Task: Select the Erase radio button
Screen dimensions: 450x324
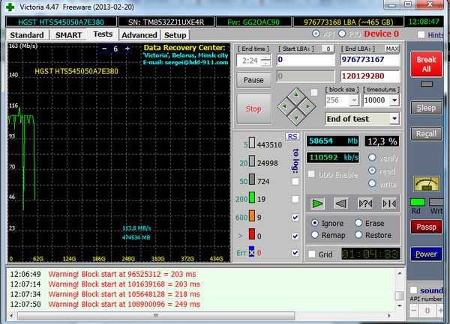Action: tap(358, 223)
